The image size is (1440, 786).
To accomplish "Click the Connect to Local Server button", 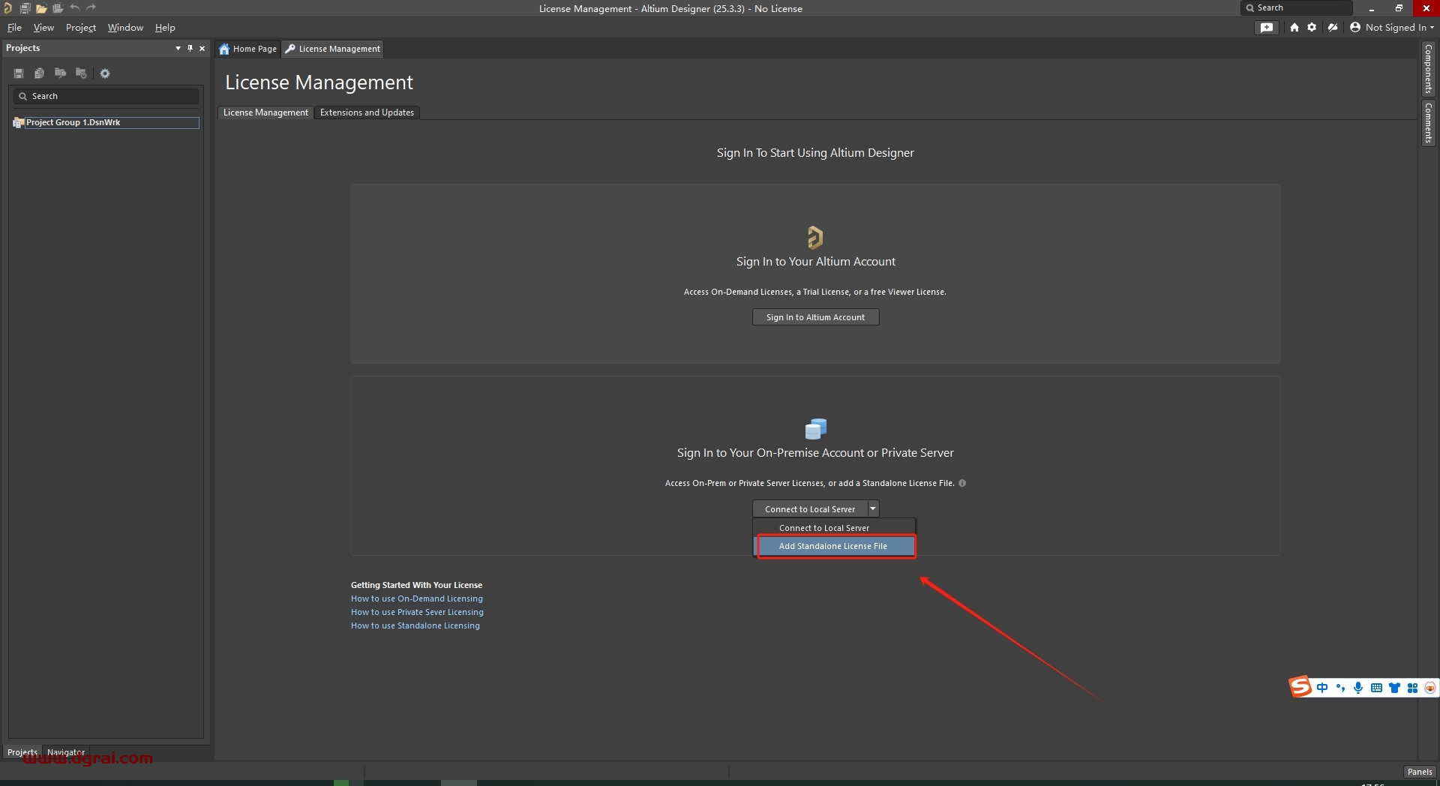I will 810,508.
